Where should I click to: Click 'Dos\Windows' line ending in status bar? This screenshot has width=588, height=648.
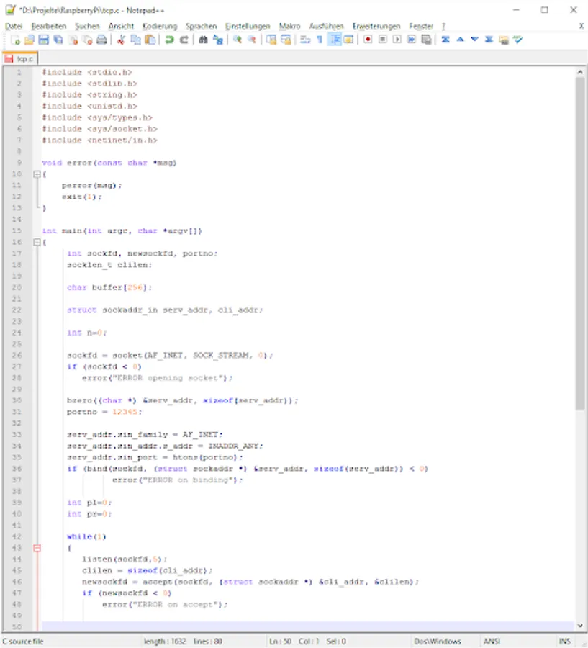coord(438,641)
